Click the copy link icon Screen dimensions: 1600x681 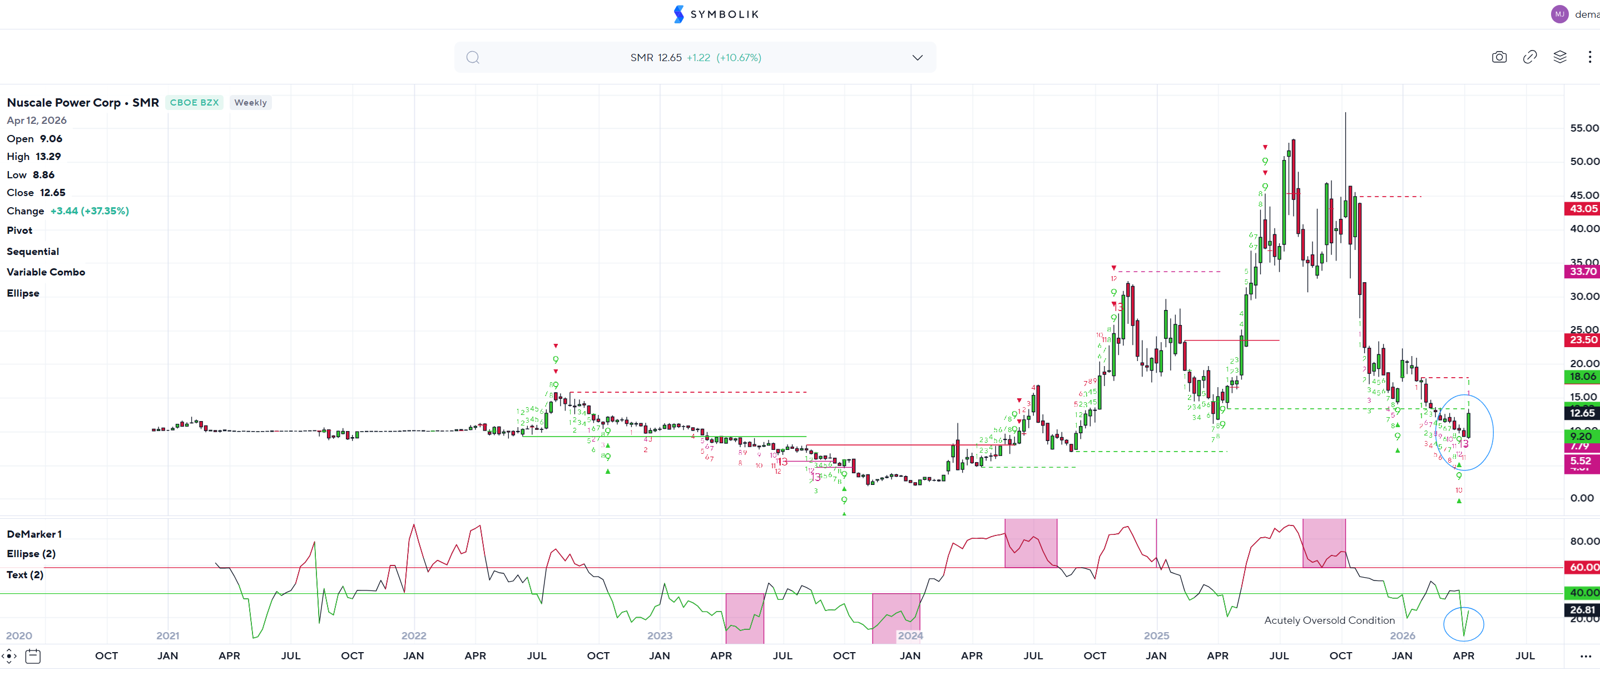pyautogui.click(x=1529, y=57)
